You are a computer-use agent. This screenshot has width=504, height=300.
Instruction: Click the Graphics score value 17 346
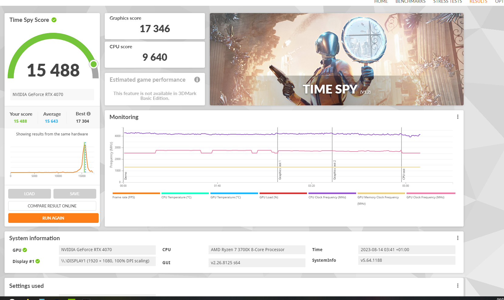pos(155,29)
